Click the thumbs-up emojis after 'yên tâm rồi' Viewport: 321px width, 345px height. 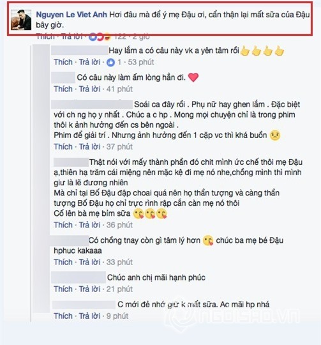point(262,51)
